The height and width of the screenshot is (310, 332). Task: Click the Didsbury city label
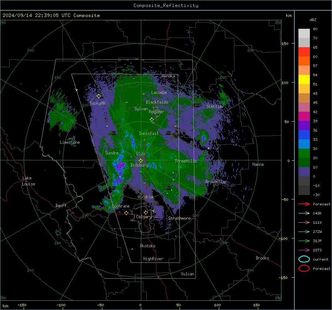click(139, 165)
